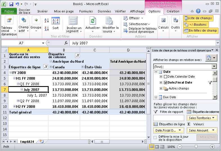
Task: Click the horizontal sheet scrollbar thumb
Action: tap(102, 141)
